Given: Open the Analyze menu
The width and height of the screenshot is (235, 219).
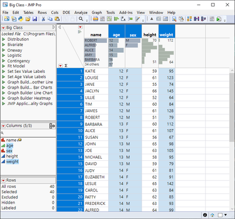Looking at the screenshot, I should pos(81,12).
